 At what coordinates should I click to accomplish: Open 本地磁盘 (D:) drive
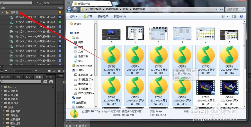pyautogui.click(x=83, y=79)
